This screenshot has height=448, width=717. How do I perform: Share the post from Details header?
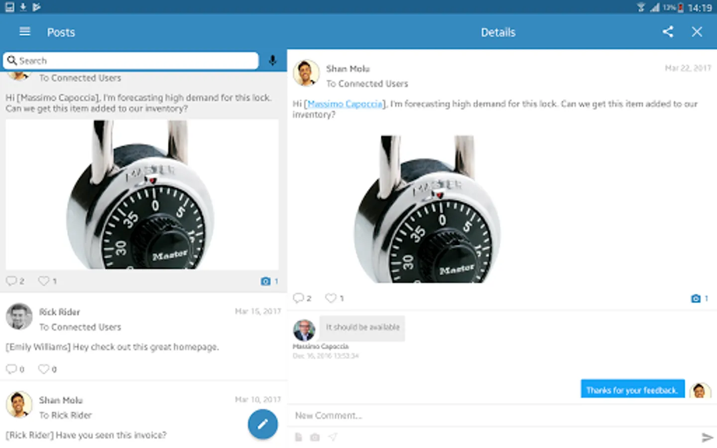(x=668, y=32)
